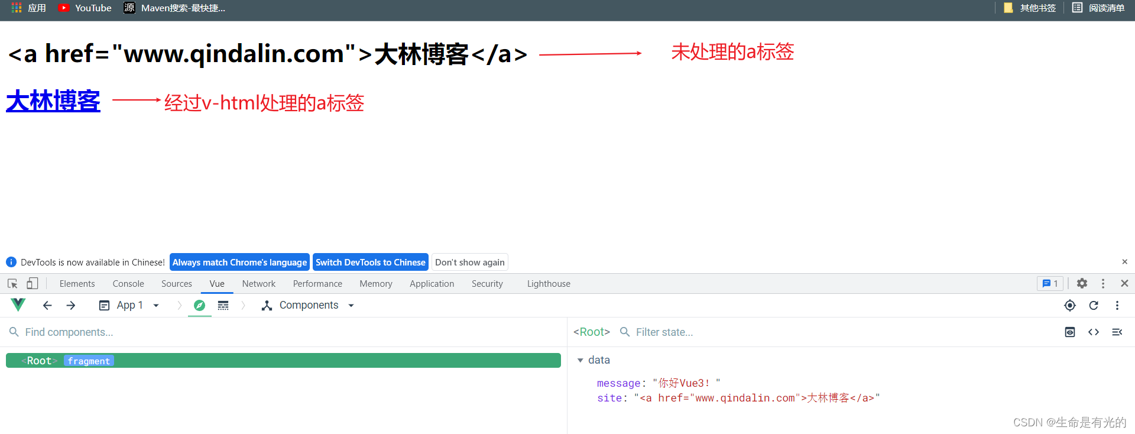The height and width of the screenshot is (434, 1135).
Task: Open the App 1 selector dropdown
Action: pos(129,305)
